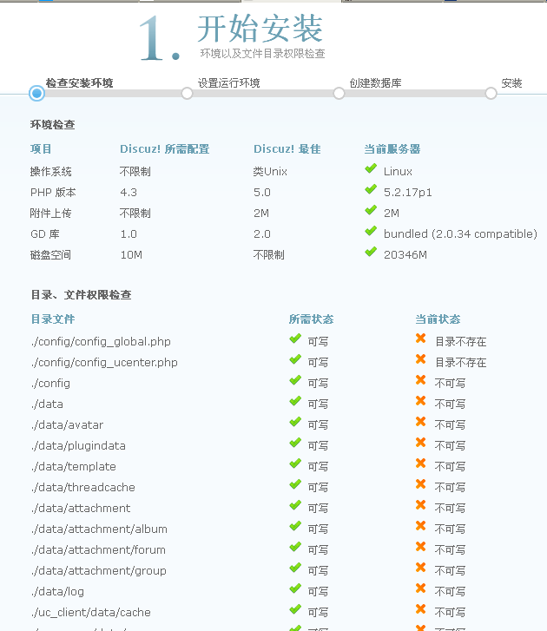The height and width of the screenshot is (631, 547).
Task: Click the step circle below 设置运行环境
Action: click(187, 94)
